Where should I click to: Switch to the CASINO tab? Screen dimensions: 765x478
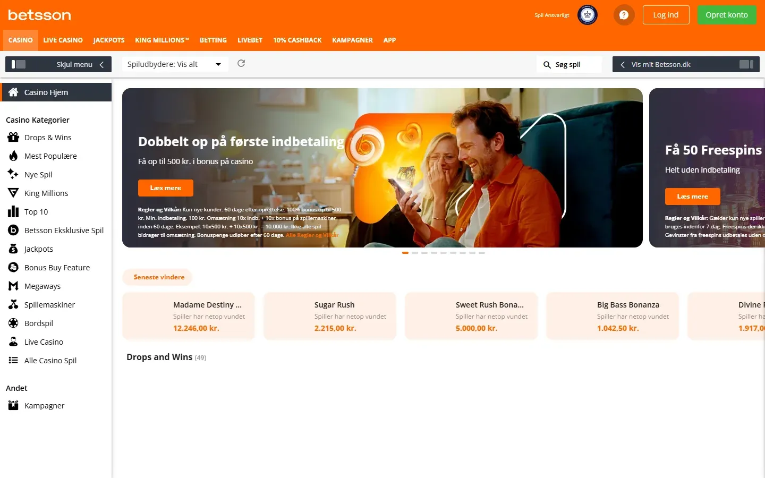click(x=21, y=40)
